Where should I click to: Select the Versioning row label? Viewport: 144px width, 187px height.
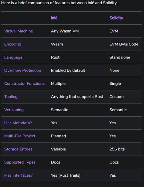click(14, 110)
